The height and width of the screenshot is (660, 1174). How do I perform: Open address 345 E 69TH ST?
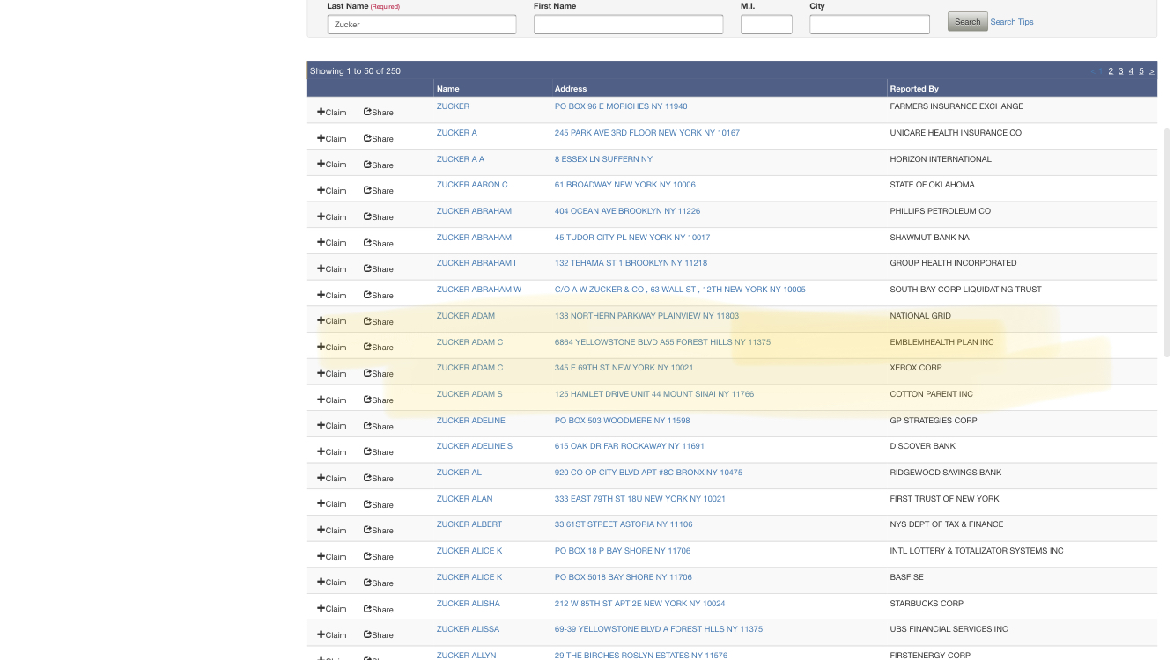tap(624, 368)
